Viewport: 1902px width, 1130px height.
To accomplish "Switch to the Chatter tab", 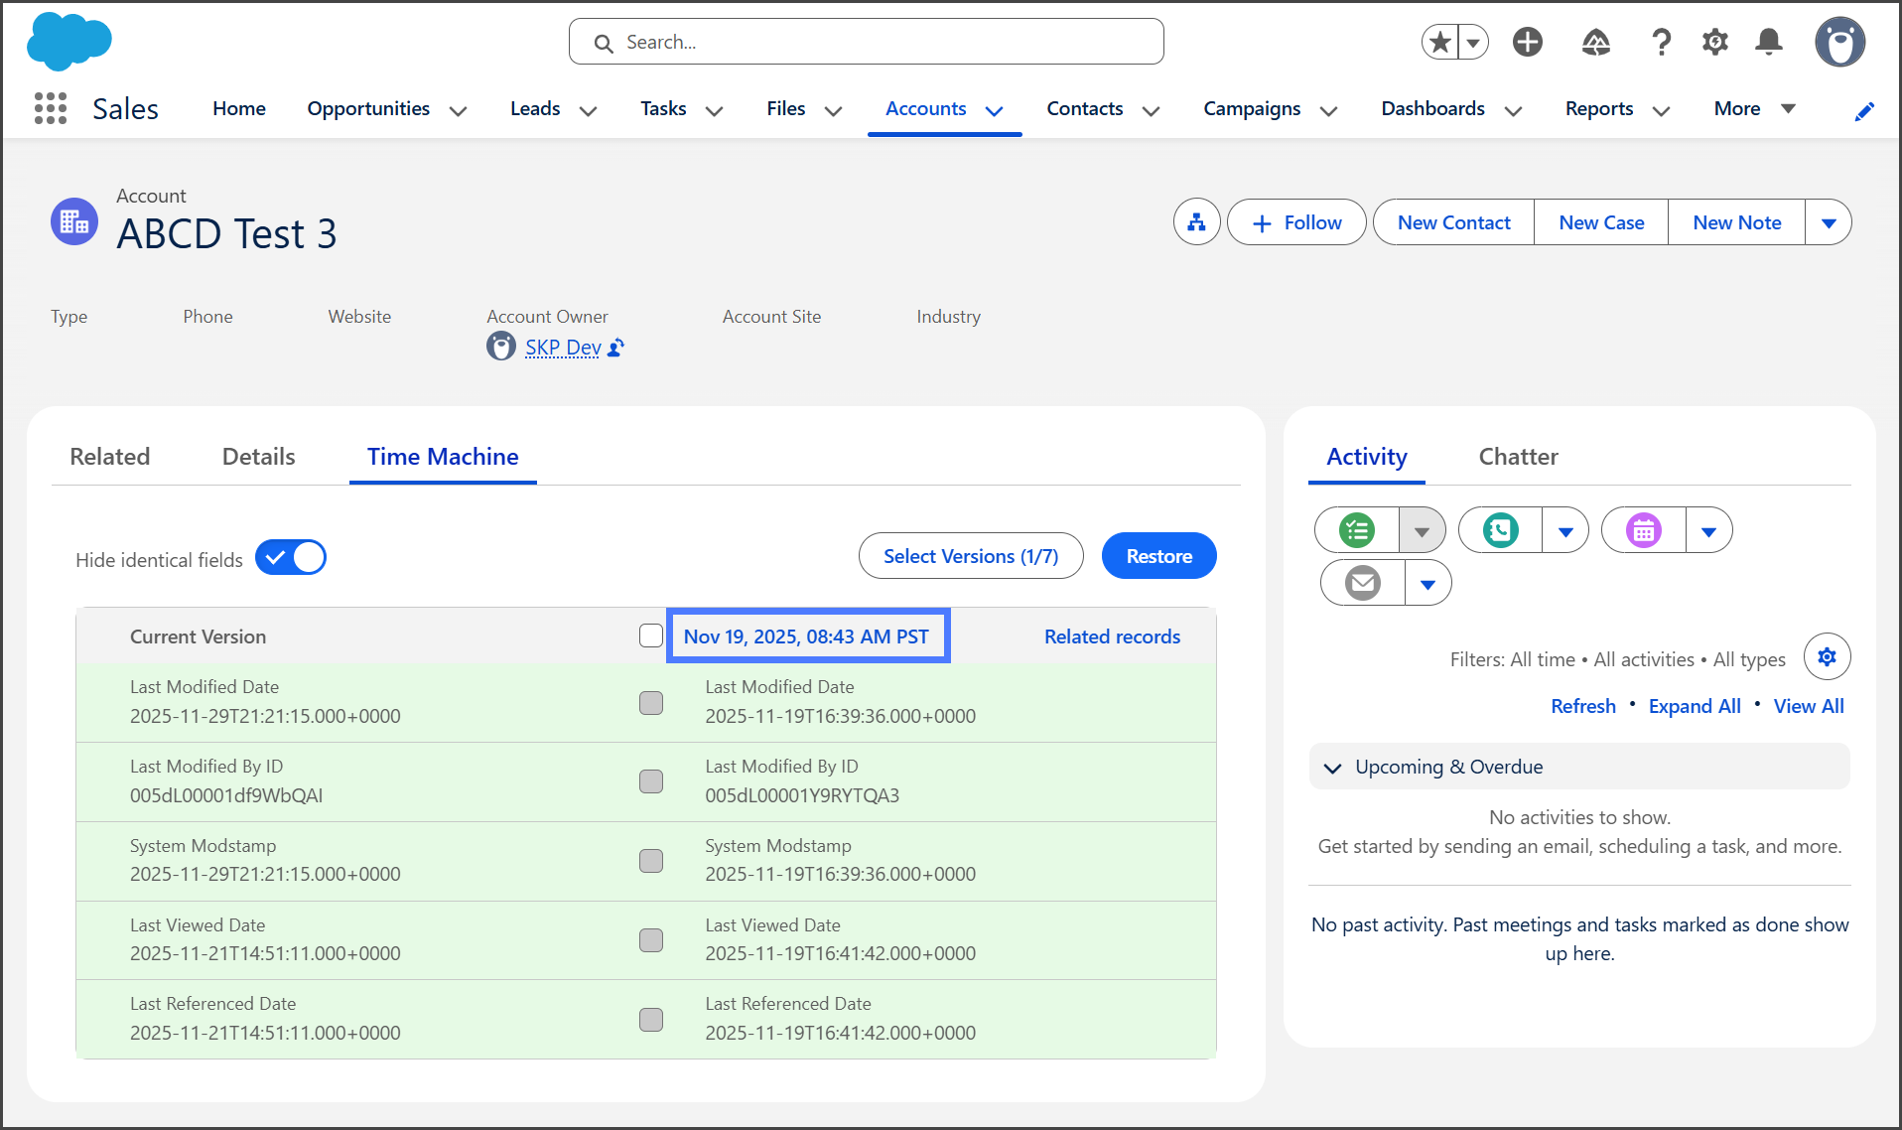I will tap(1518, 457).
